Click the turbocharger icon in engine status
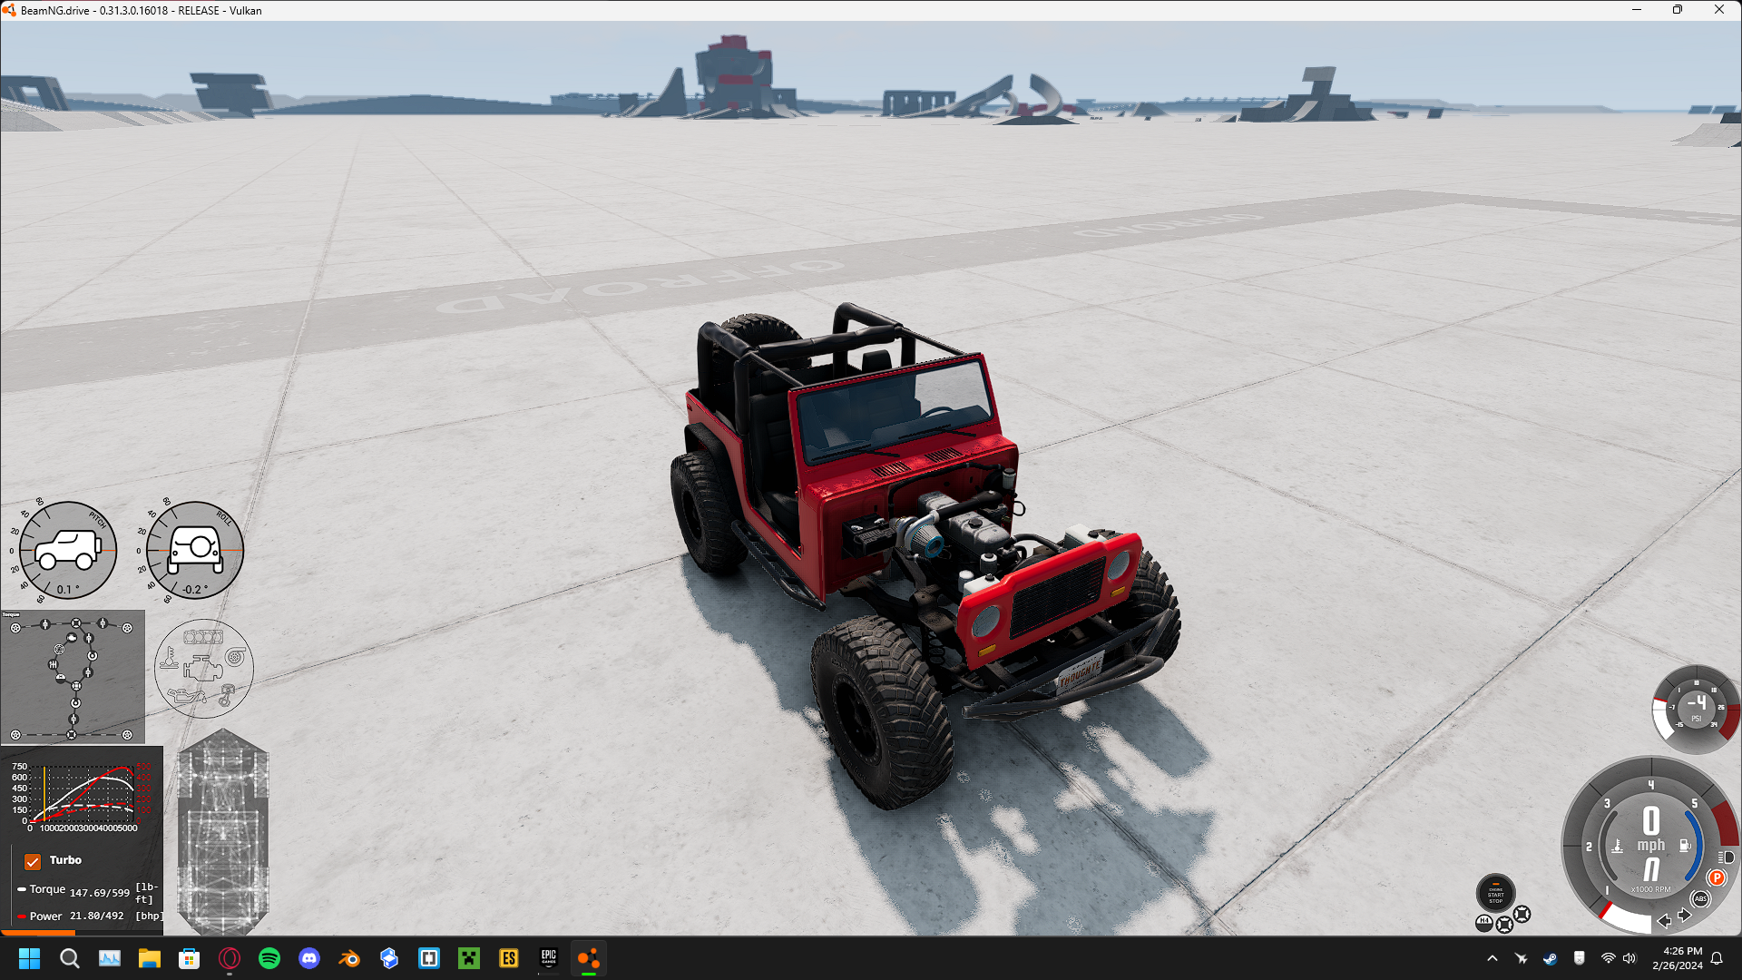 pos(236,657)
